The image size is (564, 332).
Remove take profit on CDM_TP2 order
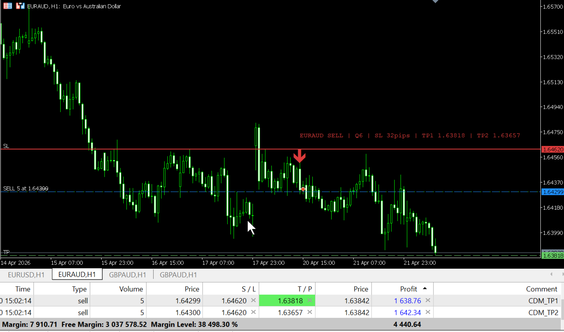coord(310,312)
